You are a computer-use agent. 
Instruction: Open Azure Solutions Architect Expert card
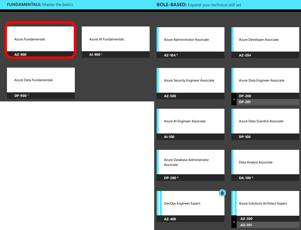coord(265,203)
